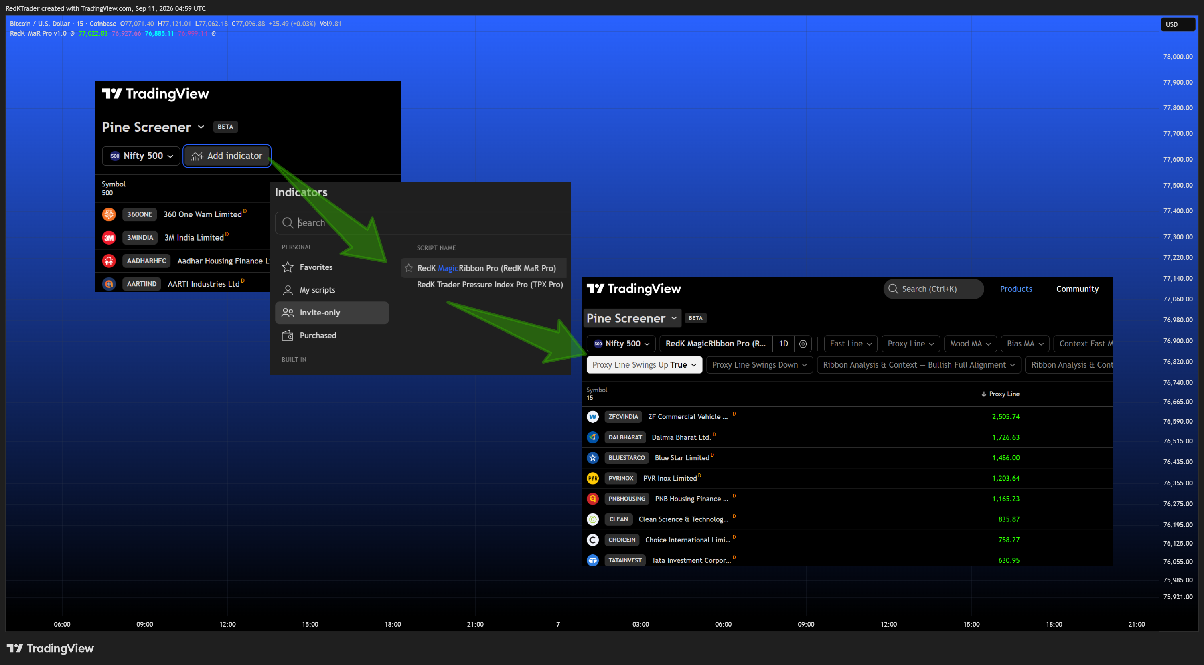The height and width of the screenshot is (665, 1204).
Task: Click the CLEAN Science logo icon
Action: (x=593, y=519)
